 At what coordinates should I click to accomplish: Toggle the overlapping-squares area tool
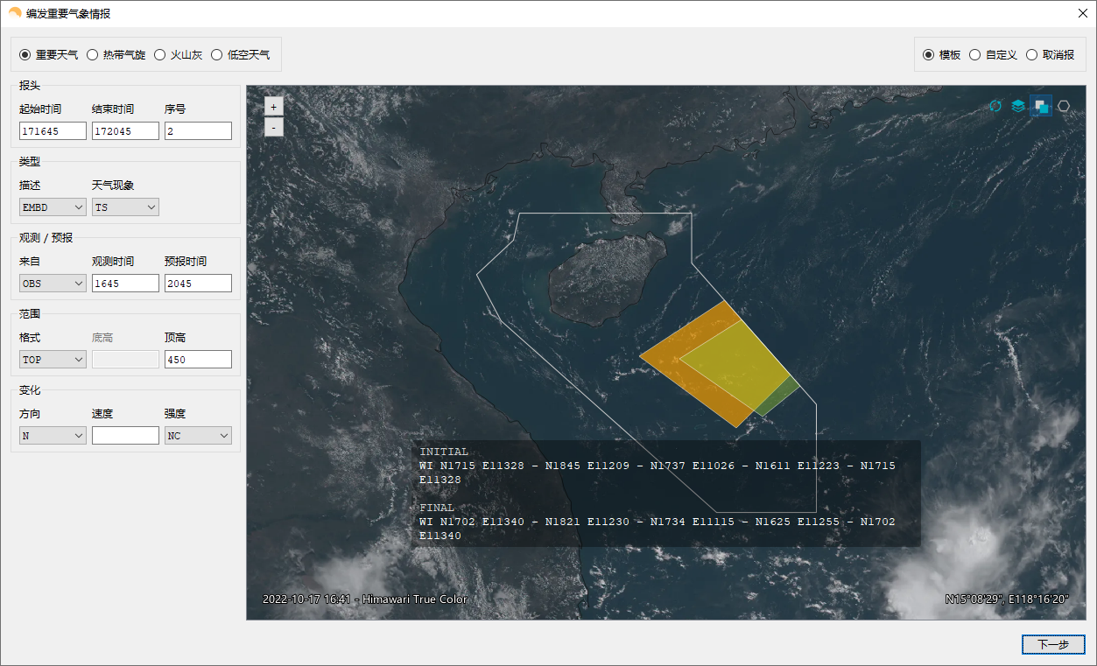tap(1041, 106)
